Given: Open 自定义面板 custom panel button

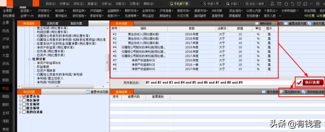Looking at the screenshot, I should tap(255, 4).
